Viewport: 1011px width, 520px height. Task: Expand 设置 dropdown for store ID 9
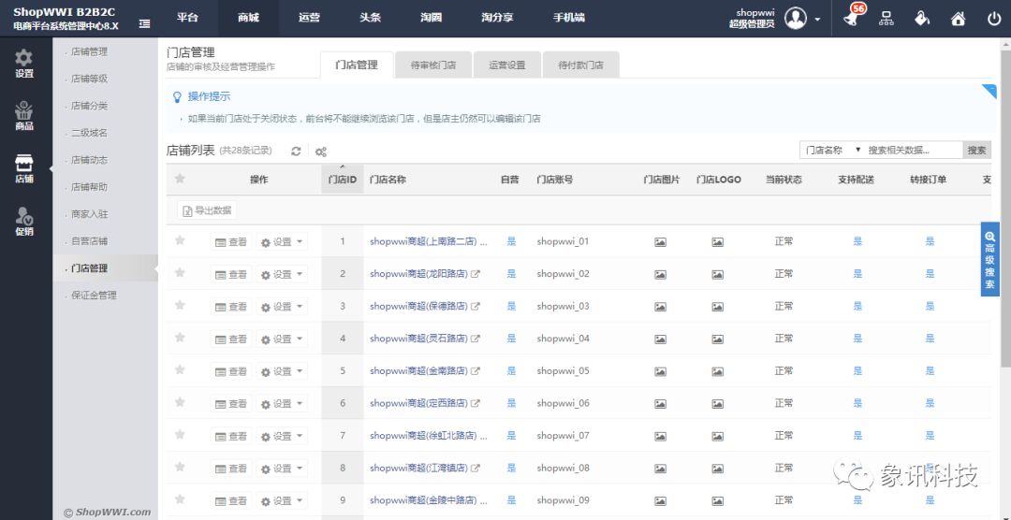[x=282, y=500]
